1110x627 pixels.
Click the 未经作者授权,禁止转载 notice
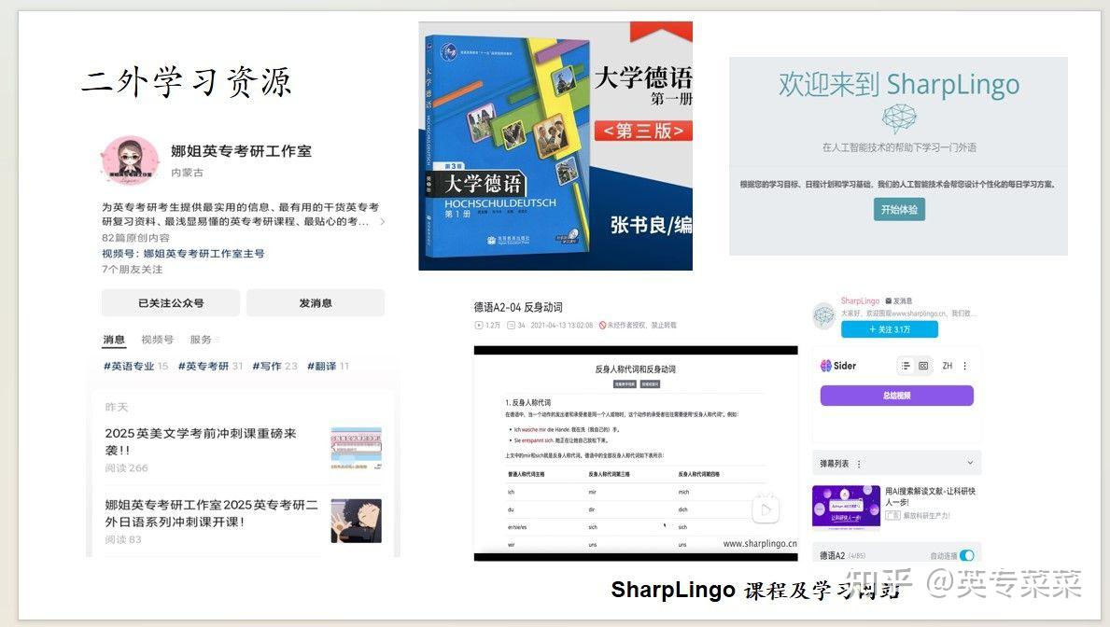pyautogui.click(x=642, y=326)
